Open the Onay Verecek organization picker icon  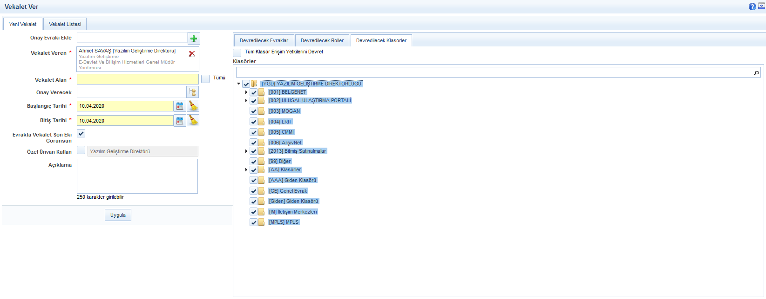(192, 92)
